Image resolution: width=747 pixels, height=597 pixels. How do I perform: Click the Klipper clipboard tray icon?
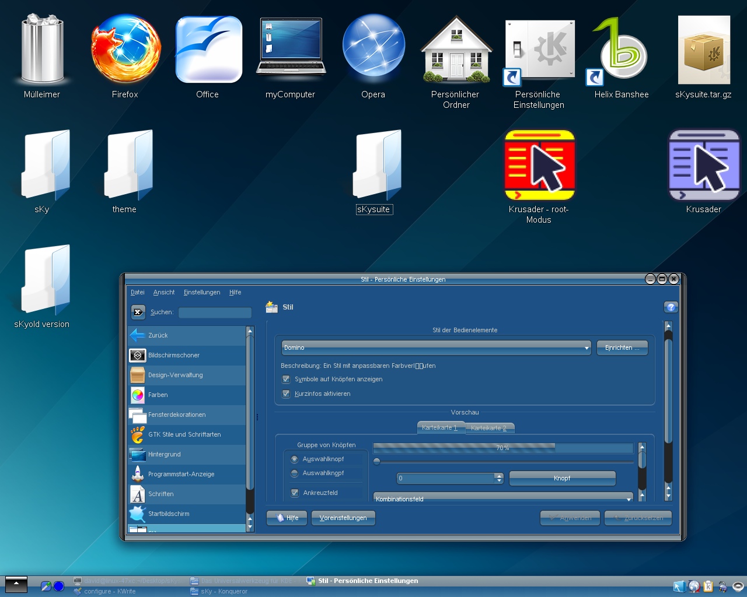click(708, 587)
